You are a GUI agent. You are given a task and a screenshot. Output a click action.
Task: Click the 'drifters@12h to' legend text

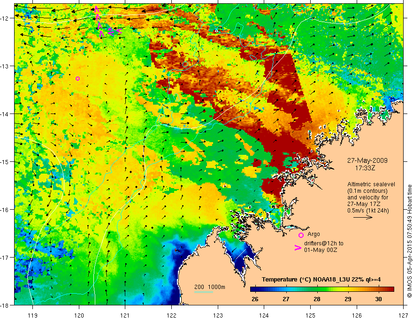324,243
